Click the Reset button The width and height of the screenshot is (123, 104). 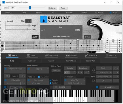pyautogui.click(x=63, y=8)
